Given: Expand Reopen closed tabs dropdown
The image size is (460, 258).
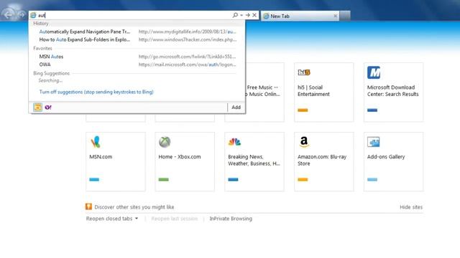Looking at the screenshot, I should point(112,219).
